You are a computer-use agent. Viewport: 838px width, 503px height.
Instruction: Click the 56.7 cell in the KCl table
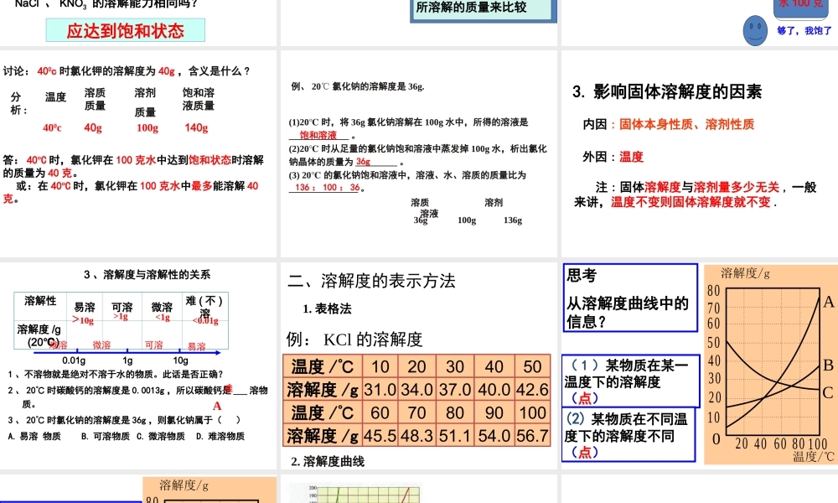coord(532,436)
